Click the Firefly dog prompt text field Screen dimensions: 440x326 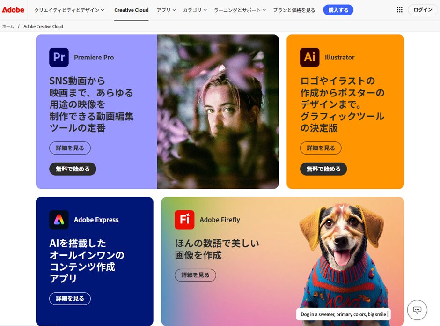coord(343,314)
